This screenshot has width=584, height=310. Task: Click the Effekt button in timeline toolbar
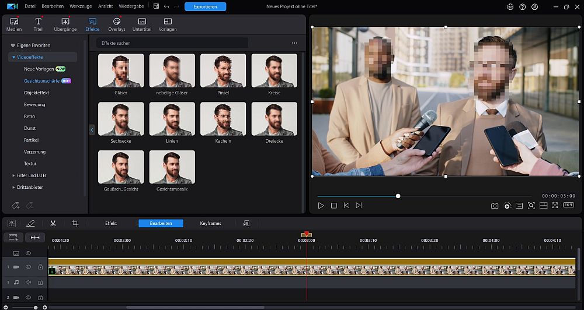point(111,223)
